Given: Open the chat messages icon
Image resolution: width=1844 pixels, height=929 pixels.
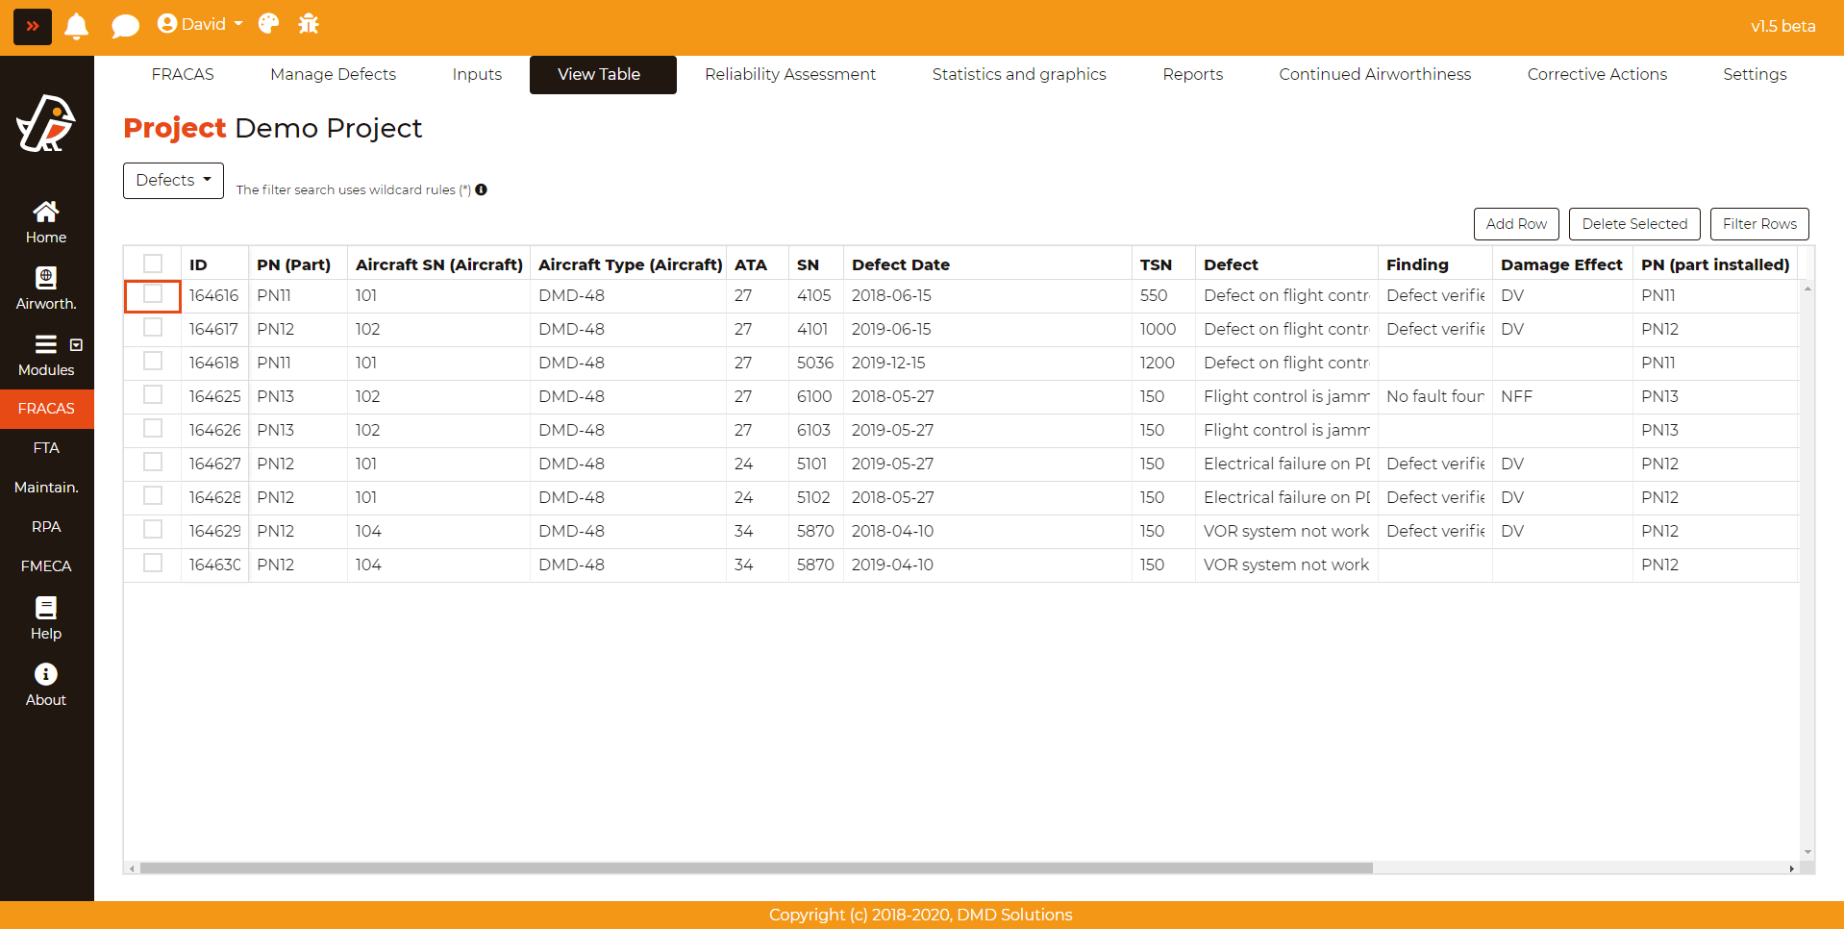Looking at the screenshot, I should pyautogui.click(x=125, y=26).
